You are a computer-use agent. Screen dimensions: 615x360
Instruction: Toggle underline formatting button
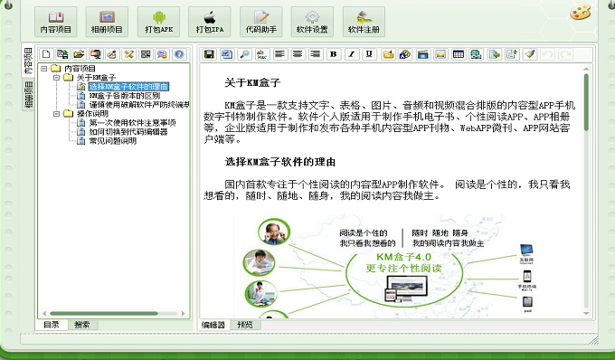(x=369, y=54)
